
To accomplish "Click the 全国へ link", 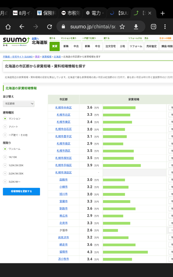I will coord(35,39).
